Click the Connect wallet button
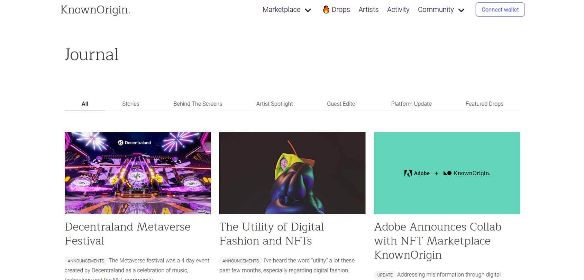Image resolution: width=584 pixels, height=280 pixels. click(x=500, y=10)
